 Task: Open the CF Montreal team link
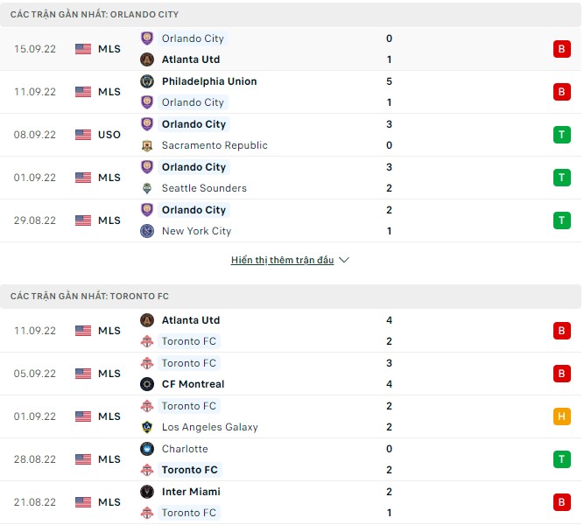[193, 384]
